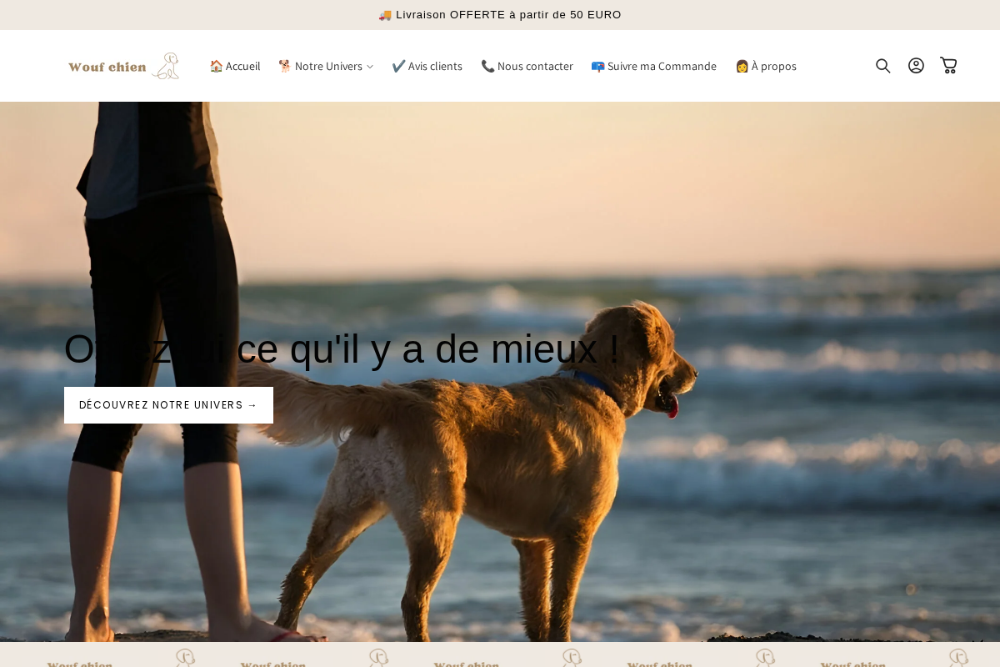Open the account login icon
Image resolution: width=1000 pixels, height=667 pixels.
[916, 65]
